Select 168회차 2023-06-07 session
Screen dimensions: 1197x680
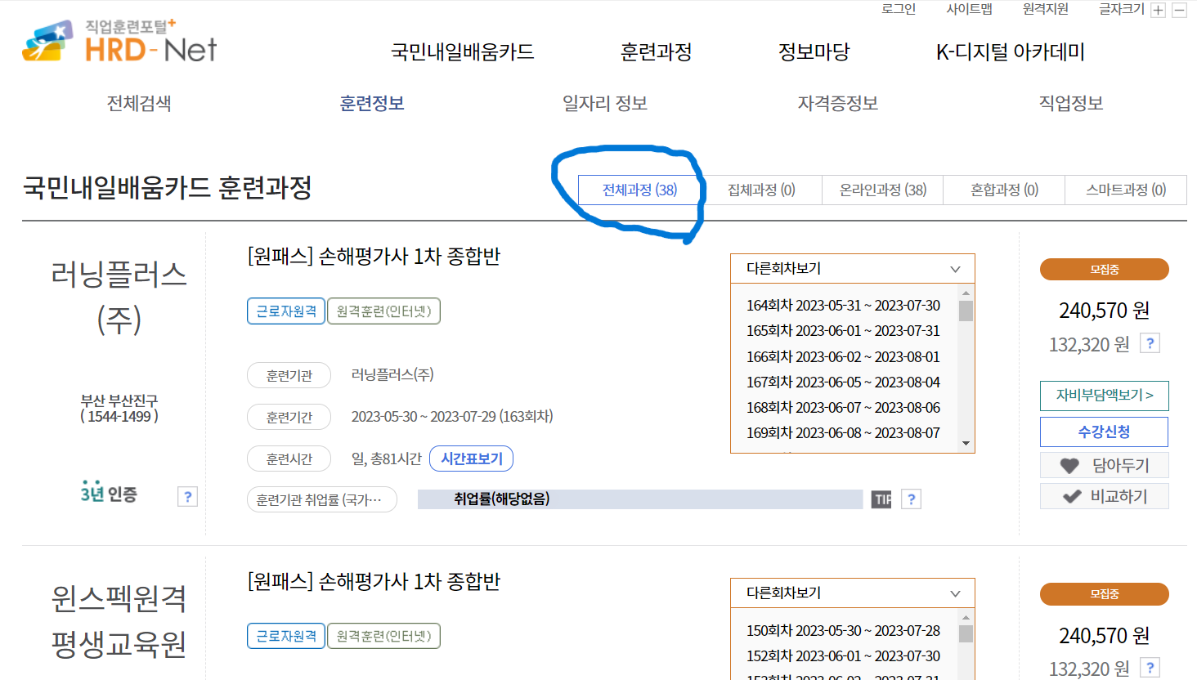pos(843,408)
